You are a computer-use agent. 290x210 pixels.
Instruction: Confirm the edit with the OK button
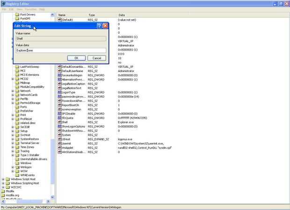click(x=76, y=58)
